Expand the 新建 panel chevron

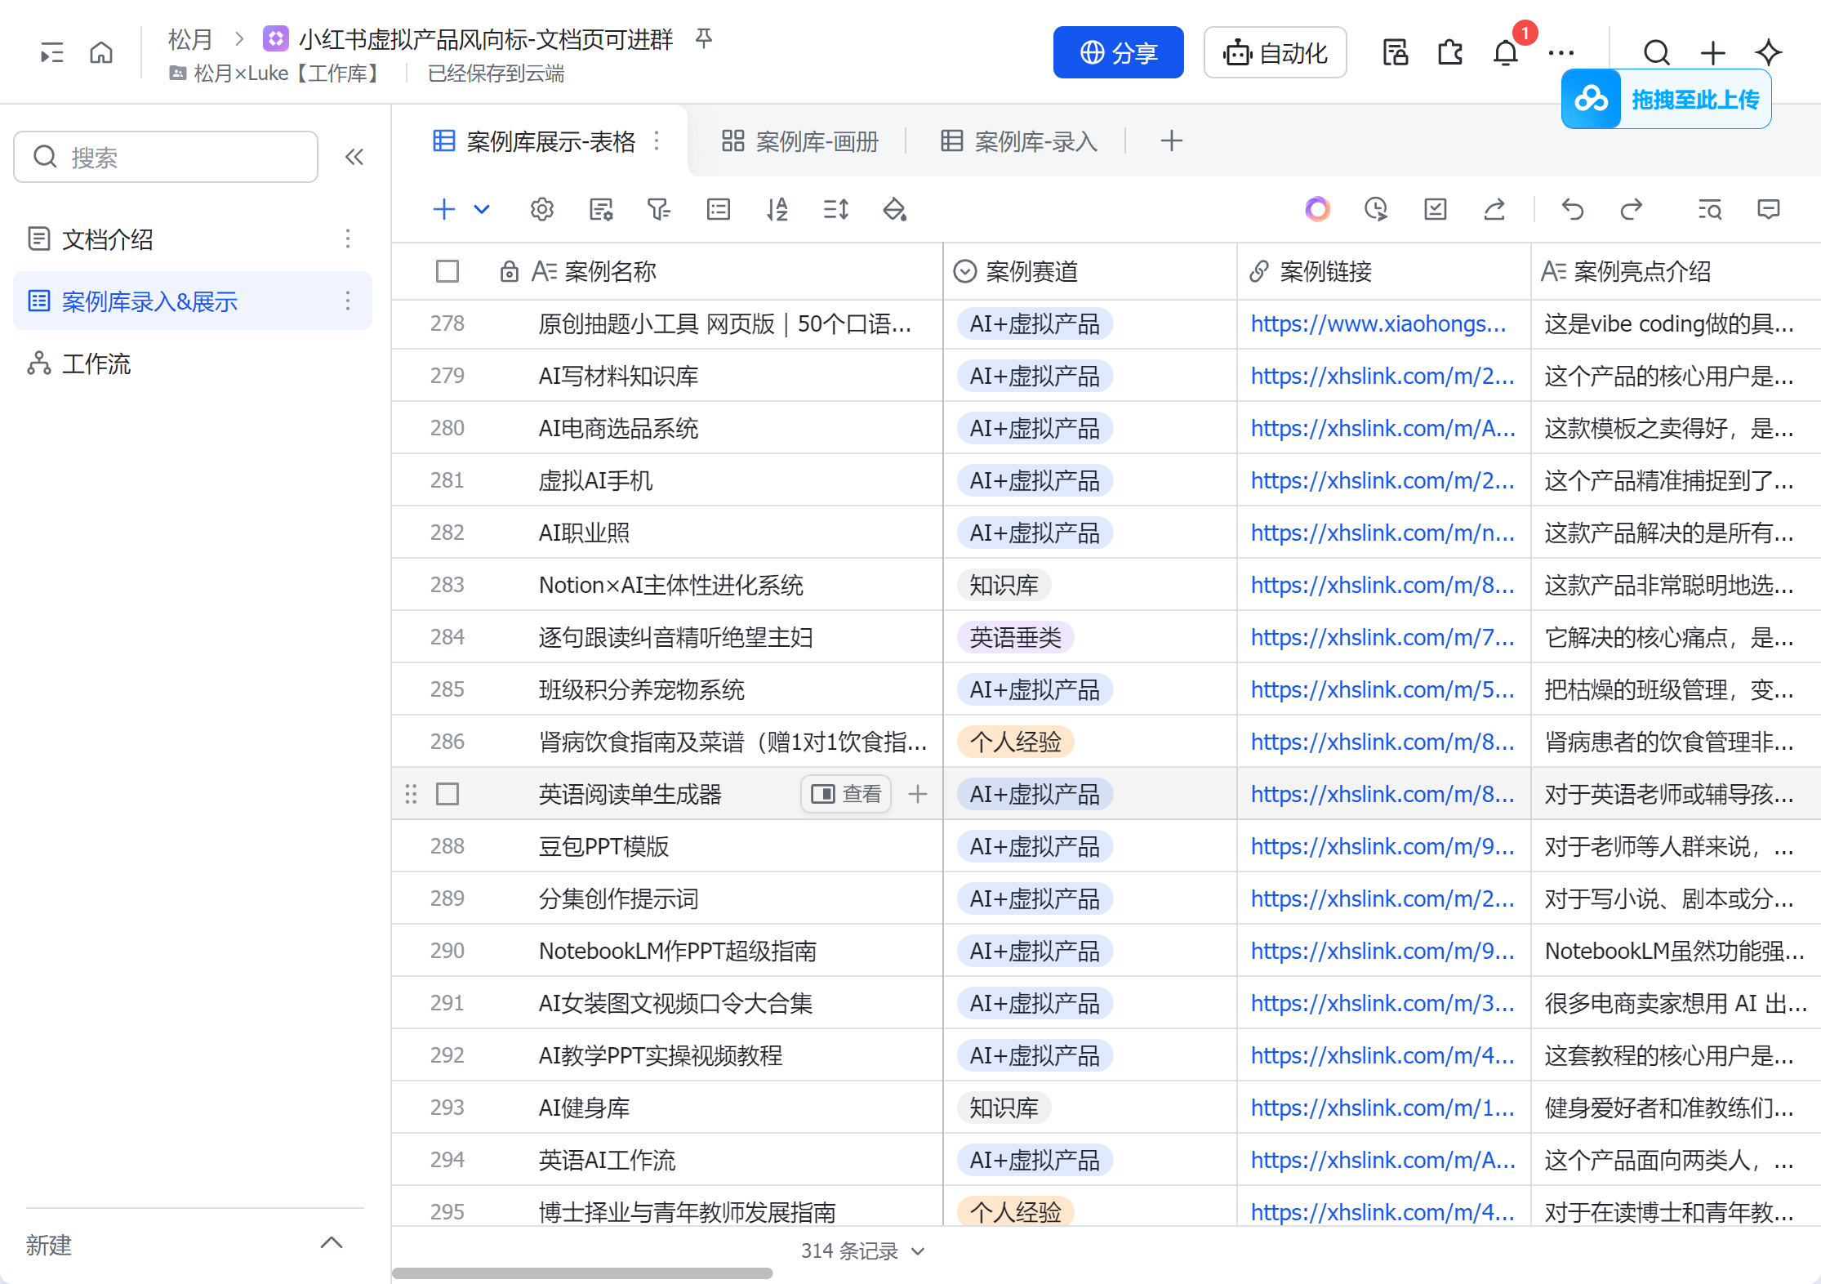coord(331,1243)
